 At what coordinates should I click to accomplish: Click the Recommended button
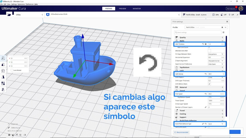[x=181, y=132]
